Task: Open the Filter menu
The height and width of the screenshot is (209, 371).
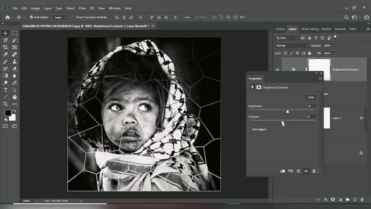Action: coord(82,8)
